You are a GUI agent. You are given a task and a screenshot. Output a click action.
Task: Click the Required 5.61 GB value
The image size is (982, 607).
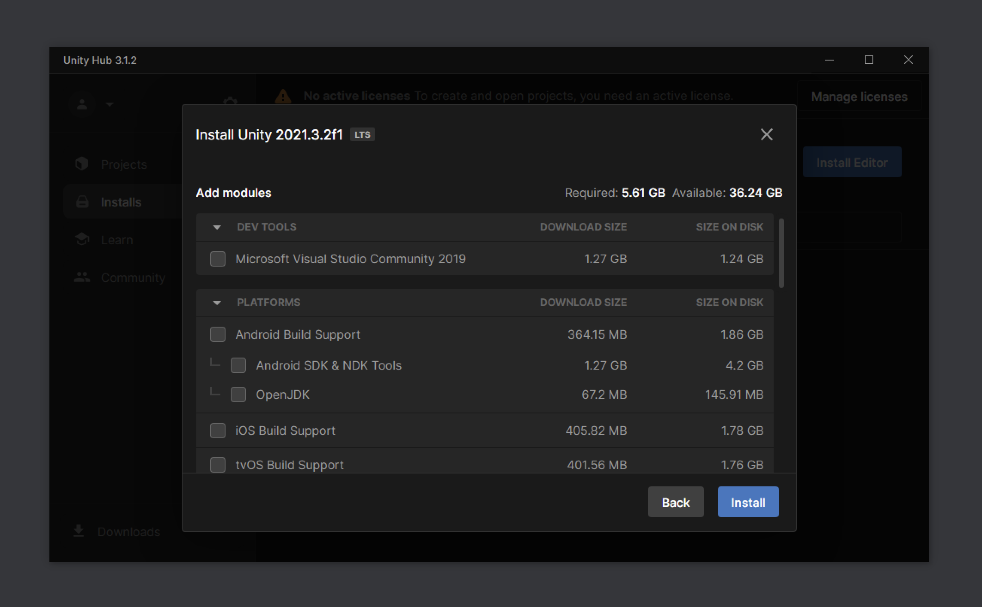643,193
